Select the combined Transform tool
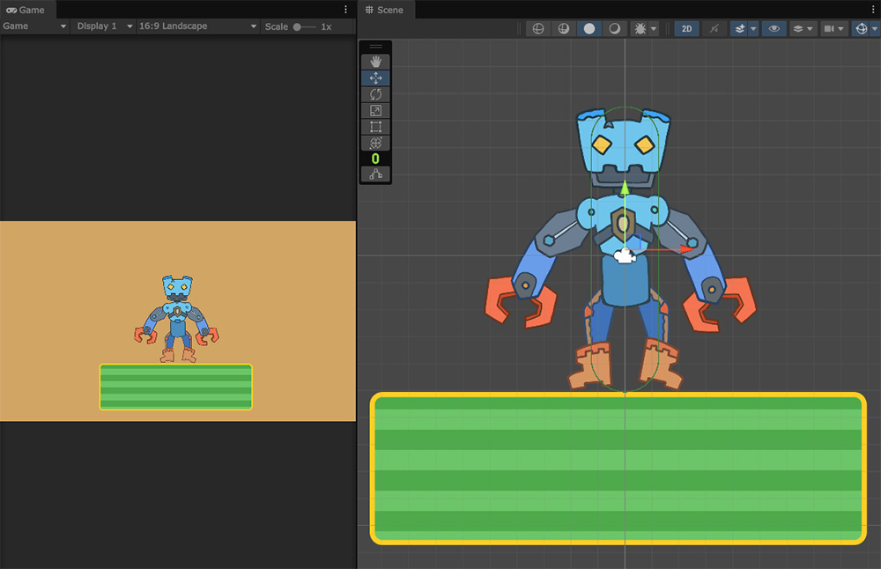 coord(375,143)
